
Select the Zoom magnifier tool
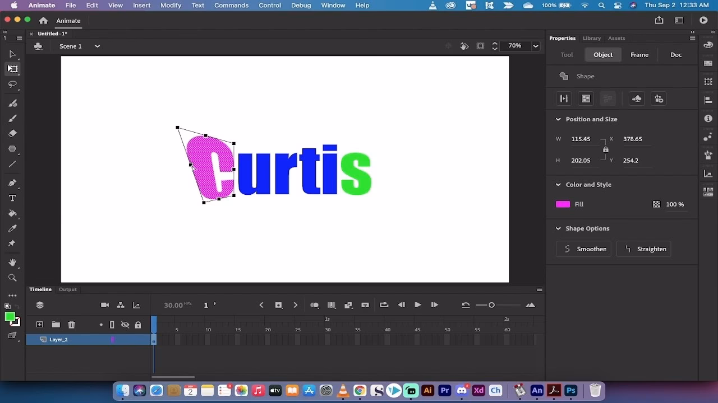click(12, 278)
